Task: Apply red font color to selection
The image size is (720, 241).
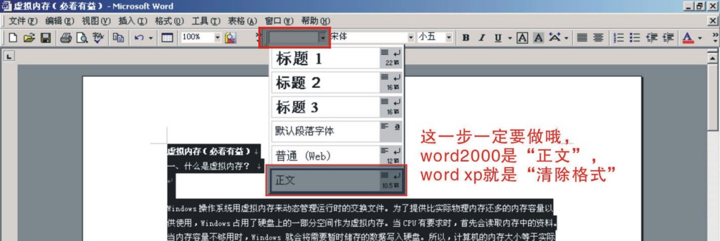Action: 688,38
